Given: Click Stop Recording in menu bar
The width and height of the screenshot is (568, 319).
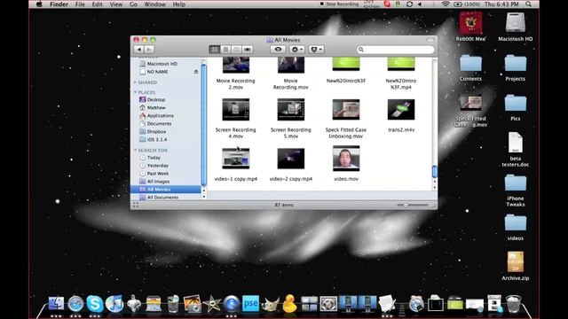Looking at the screenshot, I should coord(339,4).
